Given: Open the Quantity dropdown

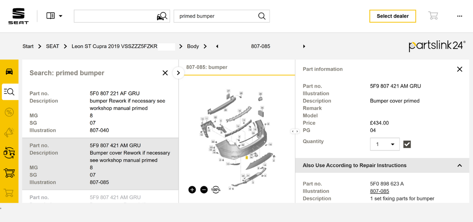Looking at the screenshot, I should [385, 144].
